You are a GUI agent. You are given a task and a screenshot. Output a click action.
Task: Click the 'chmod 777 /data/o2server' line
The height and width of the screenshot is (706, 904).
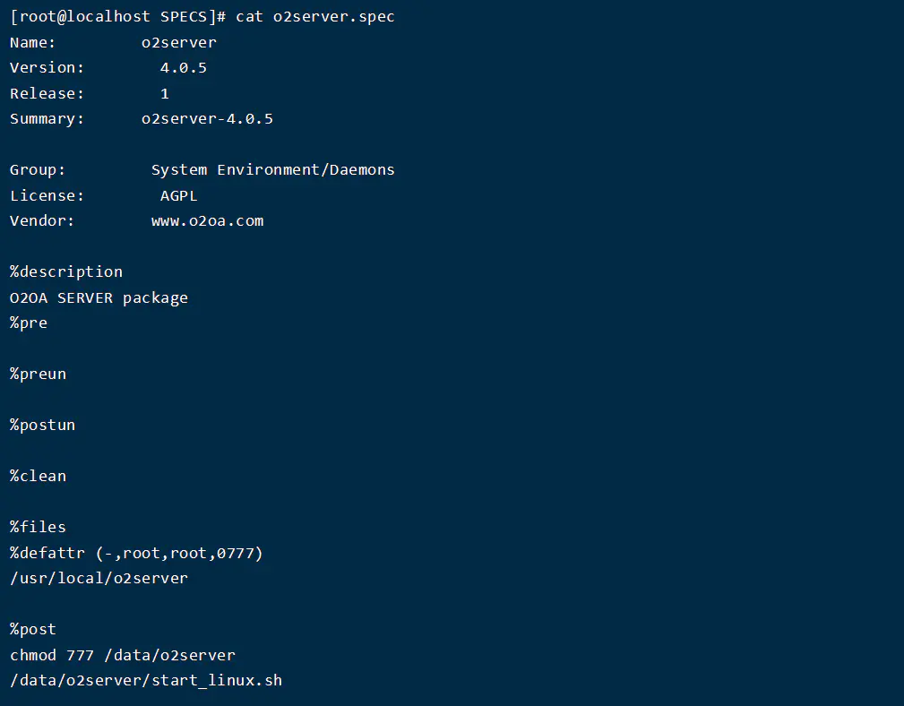(122, 655)
